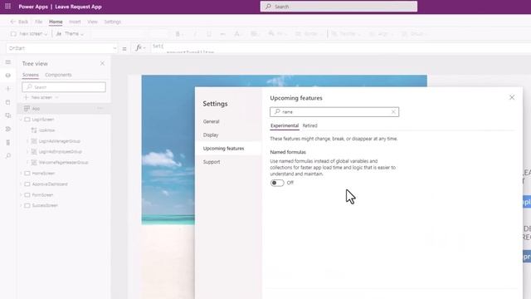Switch to the Experimental tab

click(x=285, y=125)
